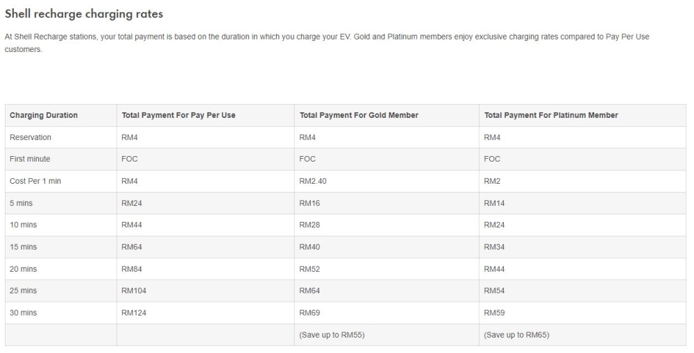Select Platinum Member RM4 Reservation cell
This screenshot has height=353, width=694.
[x=492, y=137]
